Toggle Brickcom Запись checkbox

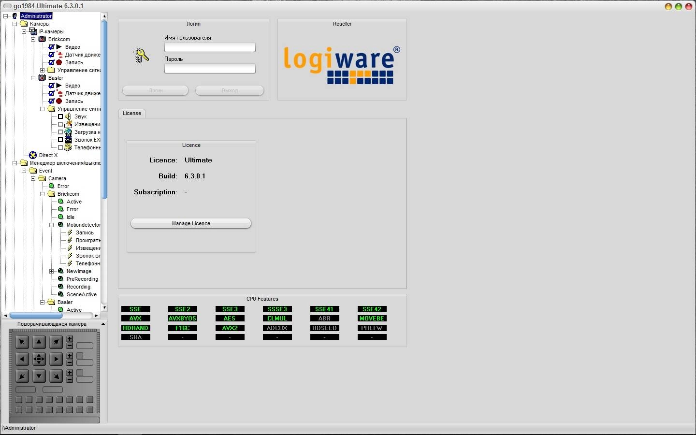pos(51,62)
